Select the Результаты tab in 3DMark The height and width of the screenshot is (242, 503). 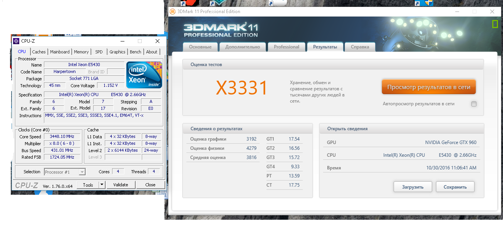click(325, 47)
